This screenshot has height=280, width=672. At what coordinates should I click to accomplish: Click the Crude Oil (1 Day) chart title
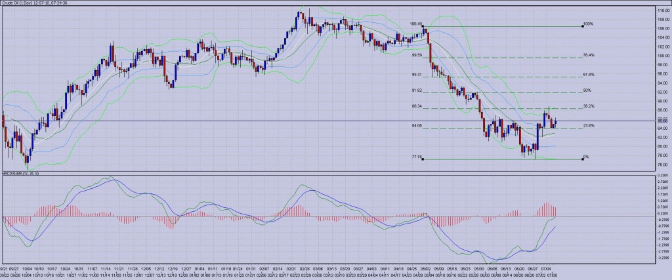pos(34,3)
